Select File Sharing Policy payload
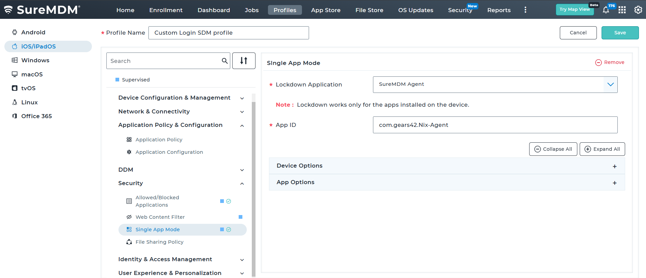 160,242
